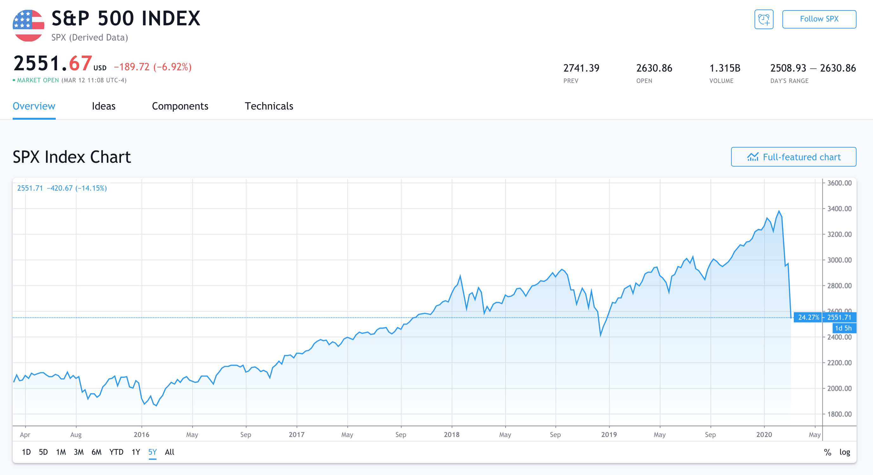Screen dimensions: 873x475
Task: Click the 1800.00 price axis label
Action: click(x=839, y=414)
